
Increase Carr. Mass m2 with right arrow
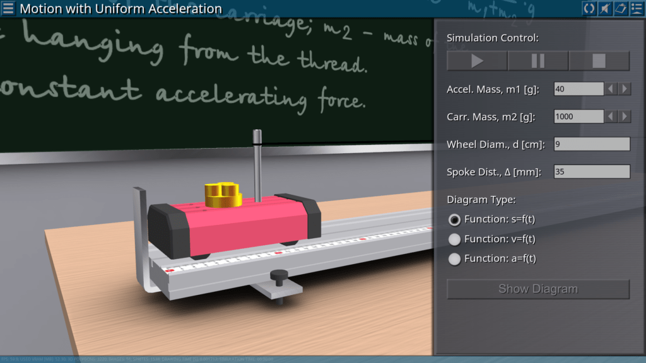[625, 117]
